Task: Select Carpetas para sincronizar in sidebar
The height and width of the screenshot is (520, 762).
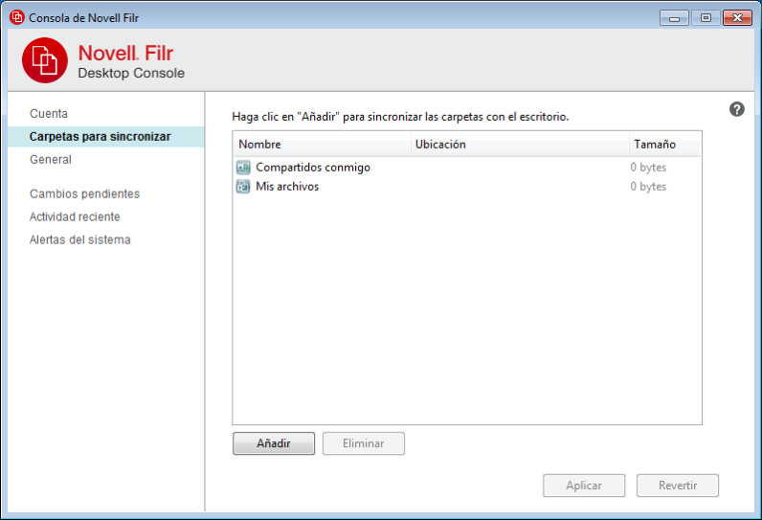Action: pyautogui.click(x=101, y=137)
